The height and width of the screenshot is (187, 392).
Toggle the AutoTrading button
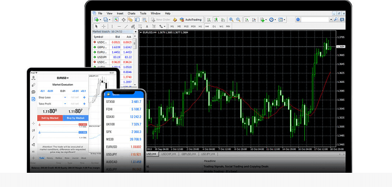click(x=191, y=20)
